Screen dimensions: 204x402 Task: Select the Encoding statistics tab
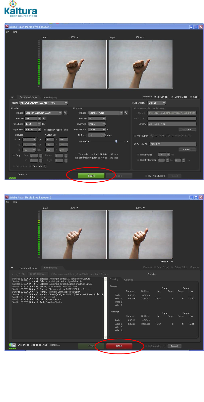pyautogui.click(x=114, y=279)
